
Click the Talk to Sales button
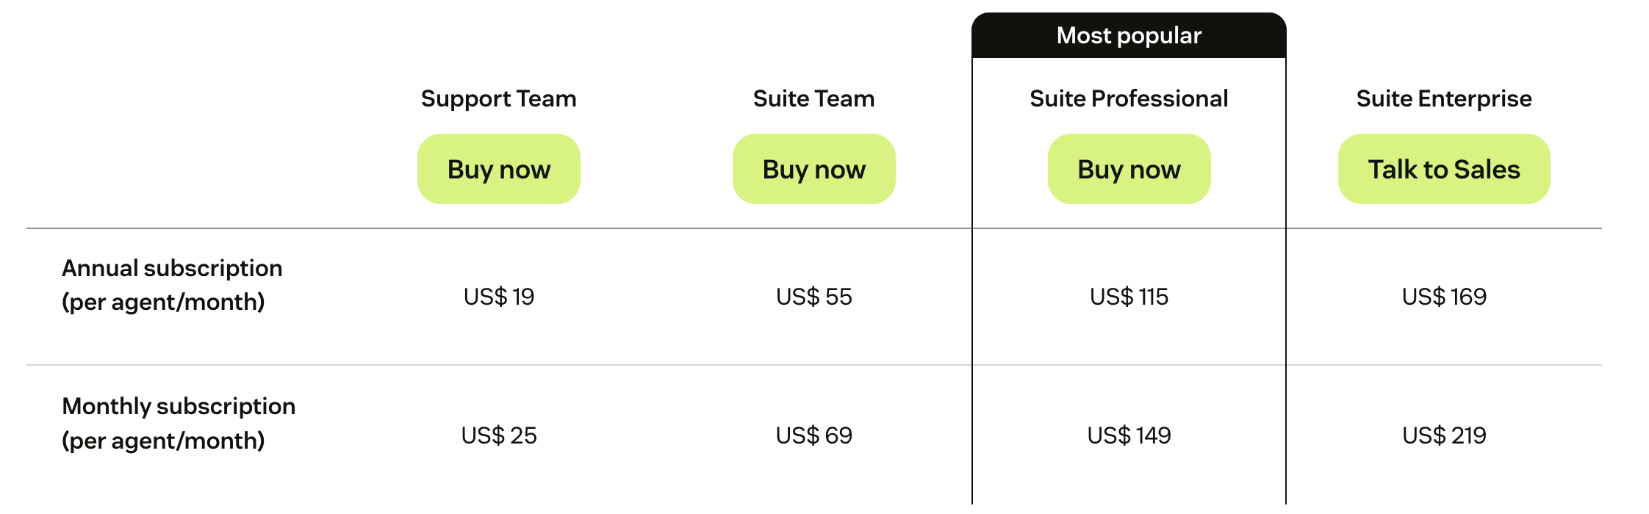point(1443,169)
